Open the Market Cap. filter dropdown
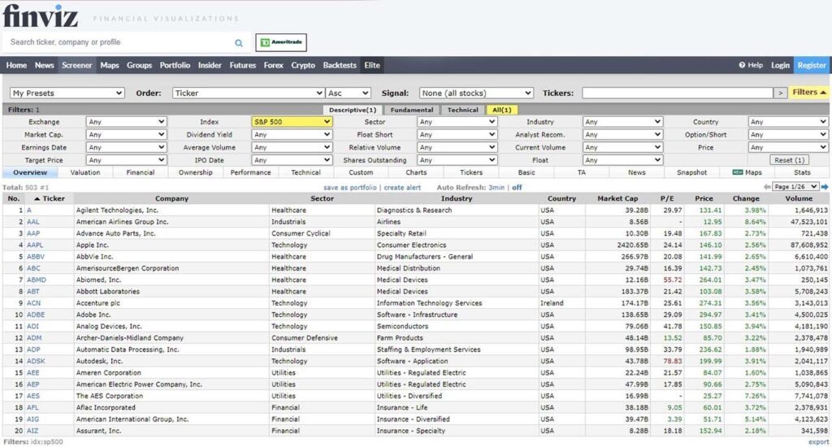 [126, 134]
